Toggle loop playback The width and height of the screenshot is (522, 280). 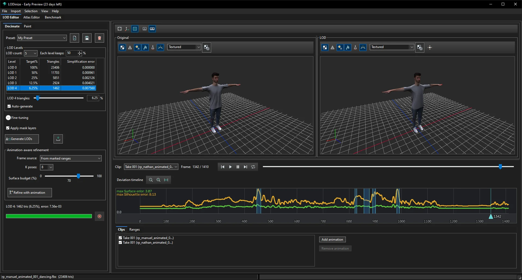click(253, 167)
